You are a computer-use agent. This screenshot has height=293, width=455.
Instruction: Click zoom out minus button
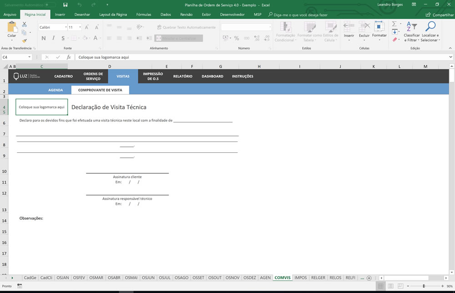coord(408,286)
